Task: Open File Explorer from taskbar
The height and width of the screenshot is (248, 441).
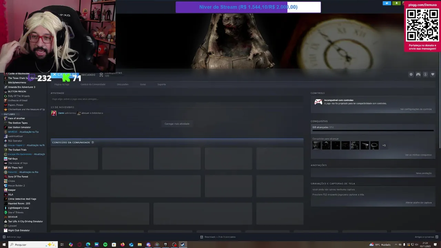Action: (x=140, y=245)
